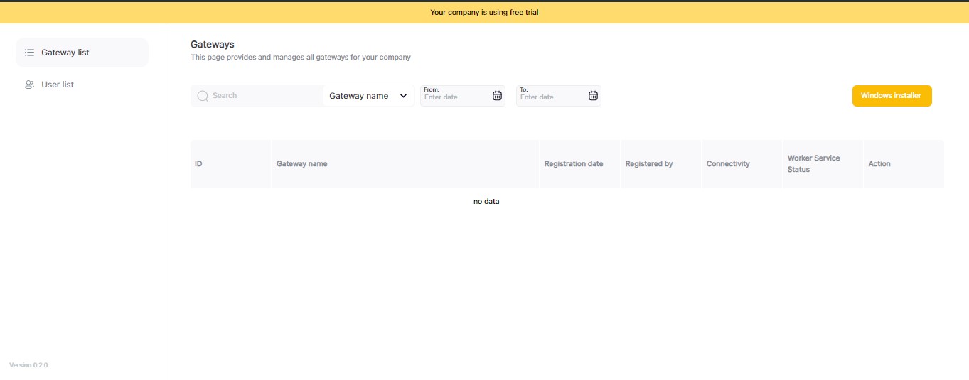The image size is (969, 380).
Task: Click the free trial notification banner
Action: [x=484, y=12]
